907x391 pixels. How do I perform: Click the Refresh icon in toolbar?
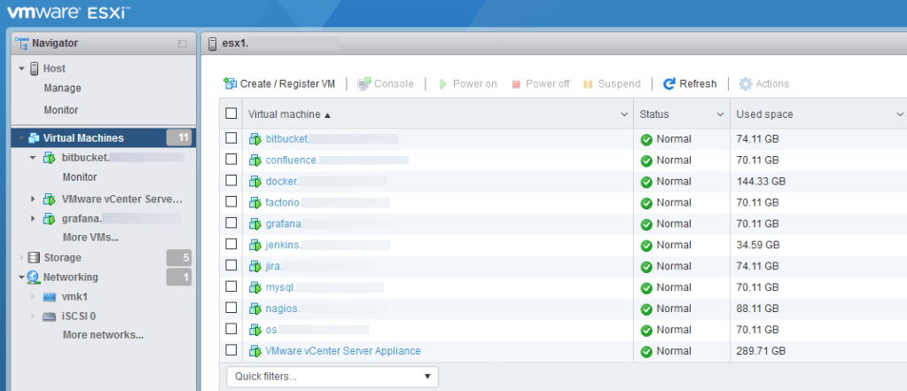point(669,84)
